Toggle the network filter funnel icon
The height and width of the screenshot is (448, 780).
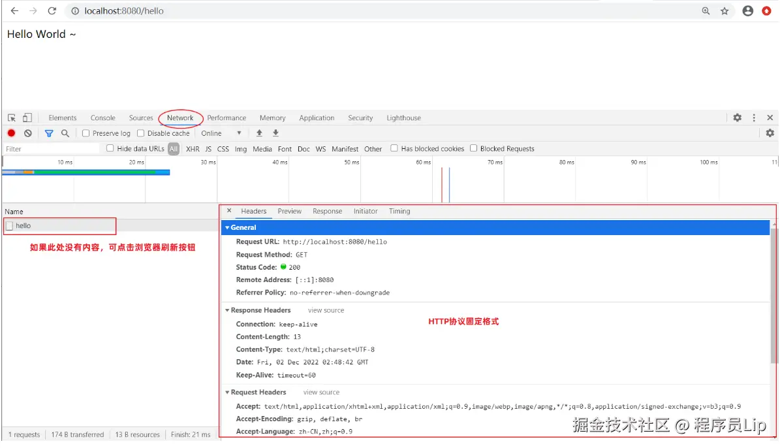click(x=49, y=133)
